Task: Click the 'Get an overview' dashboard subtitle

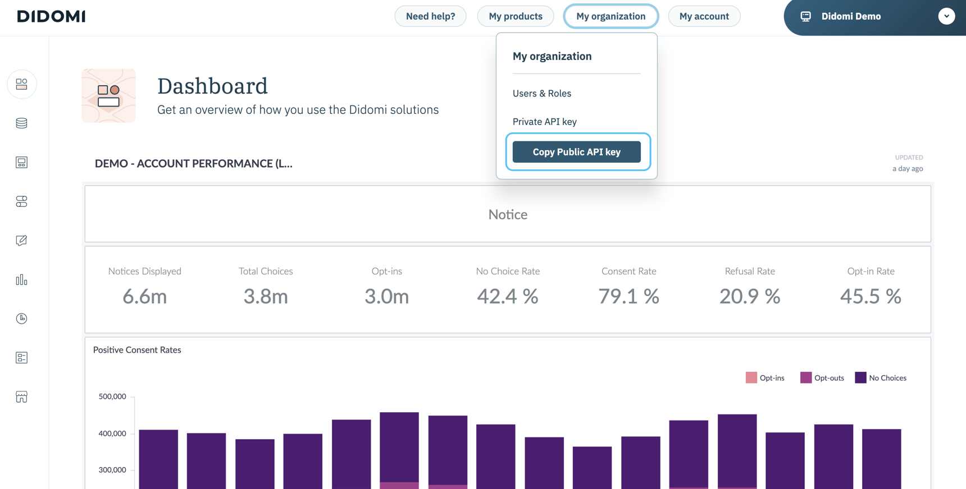Action: pyautogui.click(x=298, y=110)
